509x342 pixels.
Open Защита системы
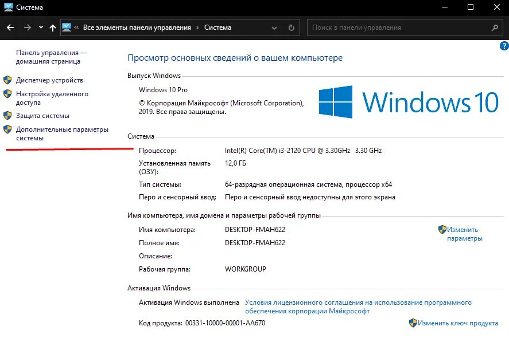point(42,116)
